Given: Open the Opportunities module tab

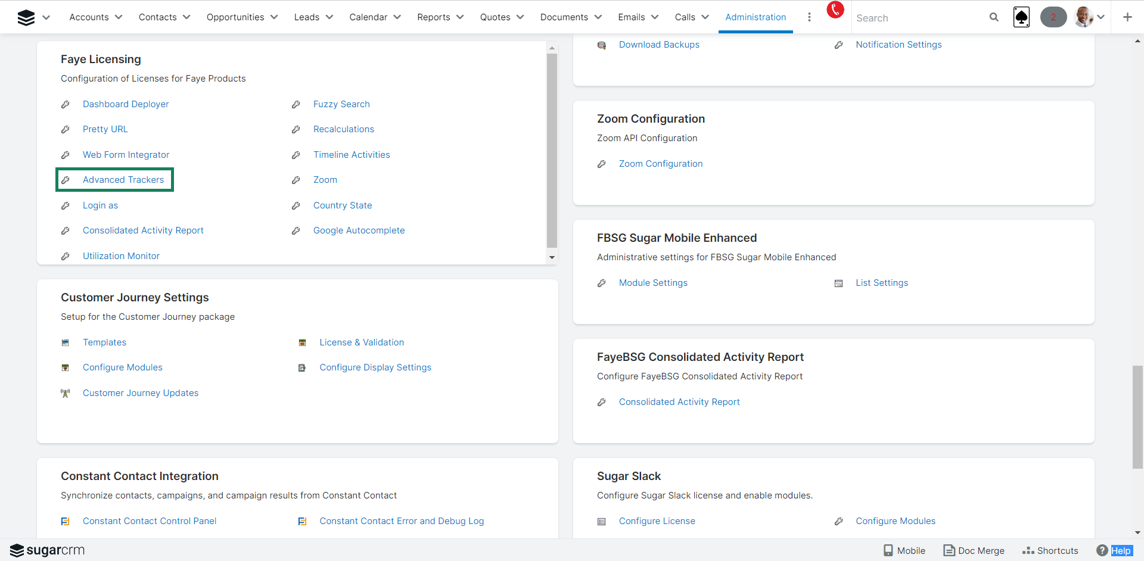Looking at the screenshot, I should (x=235, y=17).
